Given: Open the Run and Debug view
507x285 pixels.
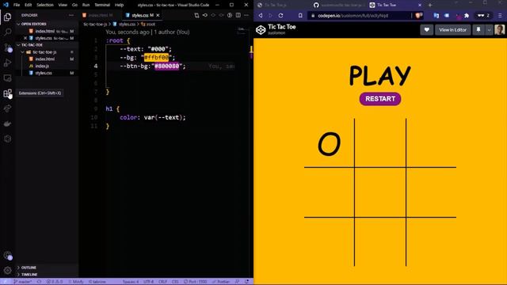Looking at the screenshot, I should pos(7,63).
